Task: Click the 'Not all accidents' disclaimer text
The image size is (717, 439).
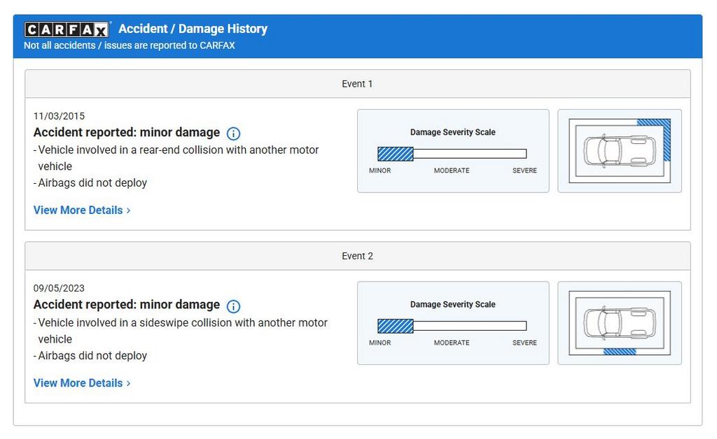Action: tap(130, 45)
